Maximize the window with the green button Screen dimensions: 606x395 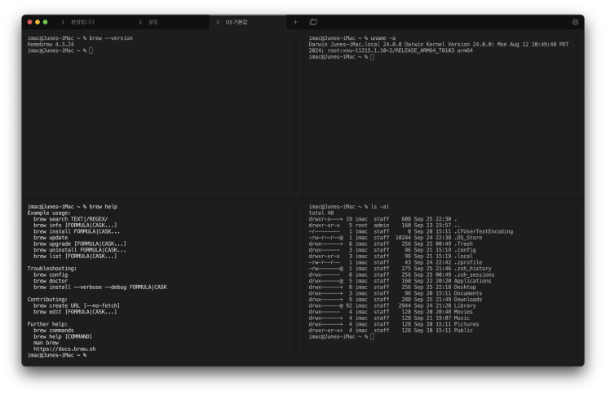click(x=45, y=22)
